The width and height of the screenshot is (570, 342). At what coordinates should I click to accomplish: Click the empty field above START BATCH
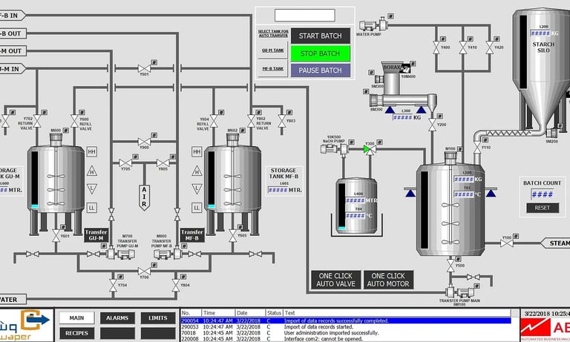[304, 16]
